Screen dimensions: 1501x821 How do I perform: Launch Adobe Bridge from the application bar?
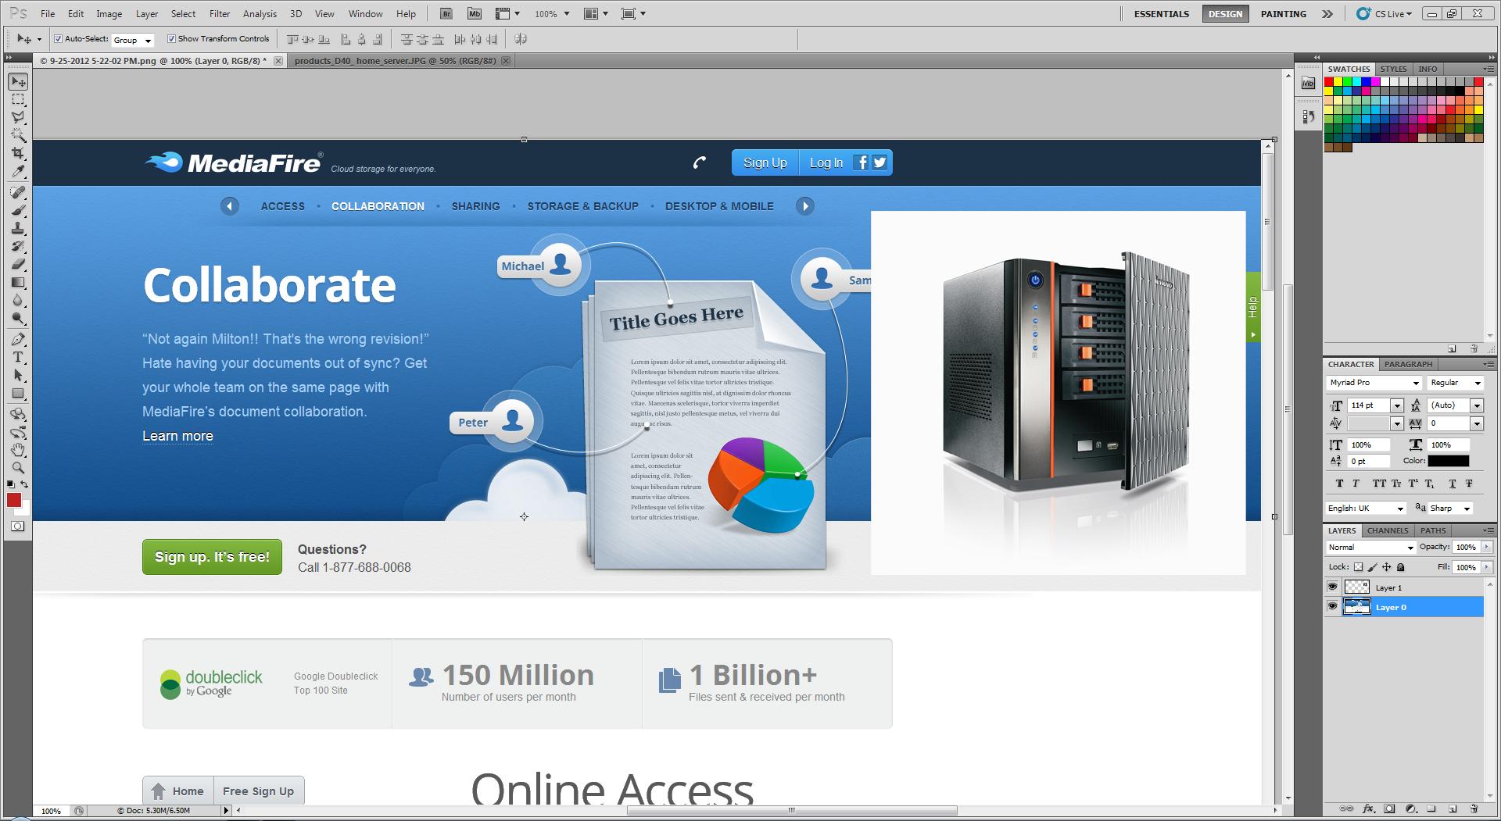[446, 13]
